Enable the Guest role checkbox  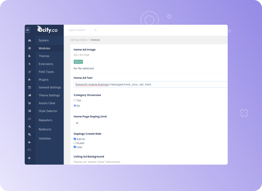pos(75,143)
